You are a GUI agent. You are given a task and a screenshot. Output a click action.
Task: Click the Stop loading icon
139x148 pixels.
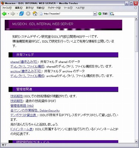(x=28, y=14)
